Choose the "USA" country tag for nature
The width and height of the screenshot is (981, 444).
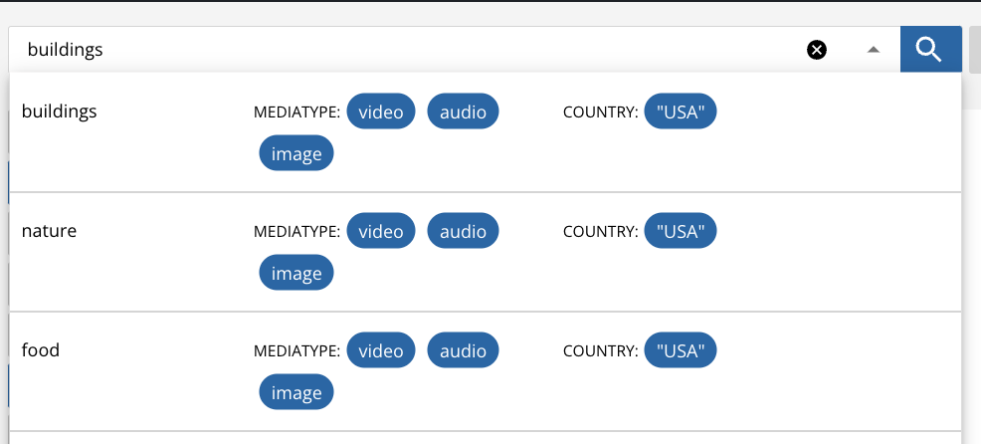tap(681, 232)
